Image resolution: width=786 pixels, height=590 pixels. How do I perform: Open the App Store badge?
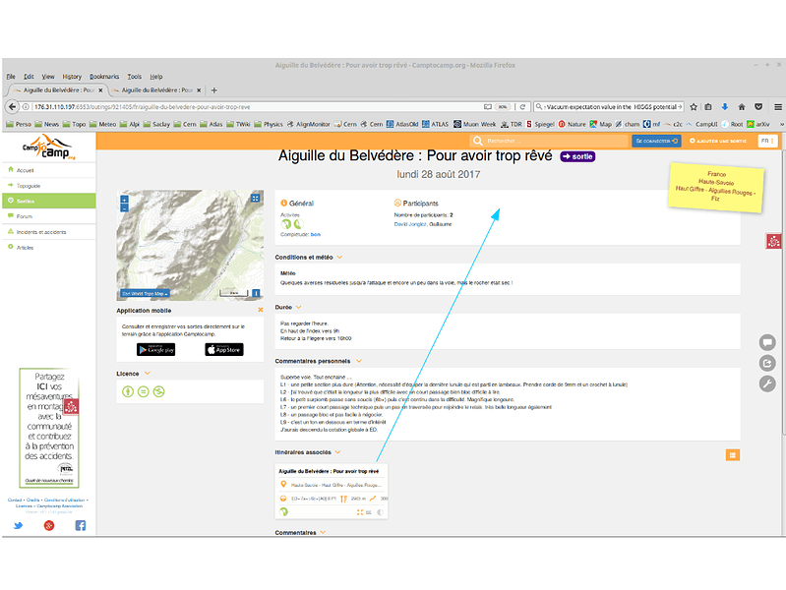point(224,349)
